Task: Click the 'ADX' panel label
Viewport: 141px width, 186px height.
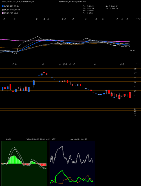Action: [x=54, y=139]
